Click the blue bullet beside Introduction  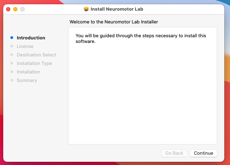coord(12,38)
